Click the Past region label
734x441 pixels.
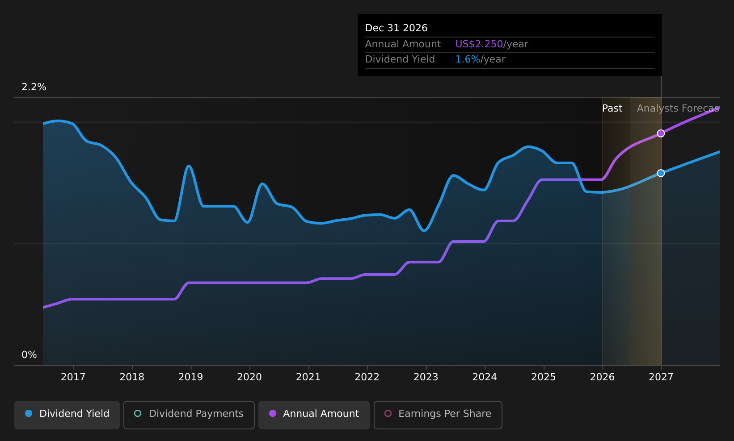[x=612, y=108]
